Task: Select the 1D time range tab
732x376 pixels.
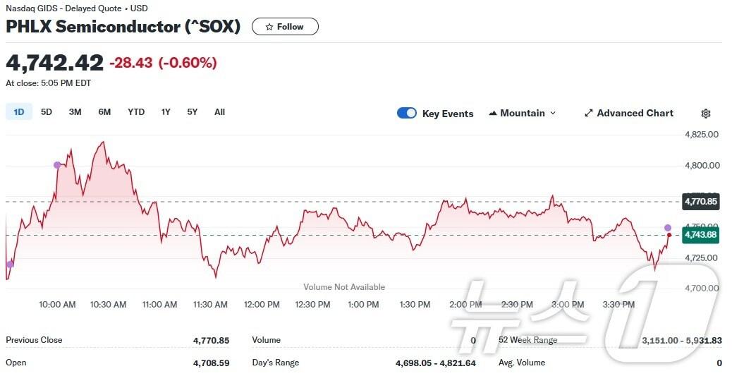Action: tap(19, 111)
